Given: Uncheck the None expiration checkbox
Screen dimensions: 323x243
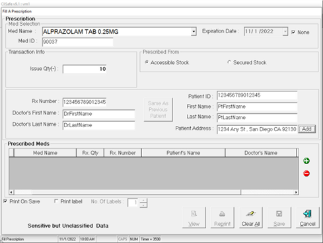Looking at the screenshot, I should coord(293,32).
